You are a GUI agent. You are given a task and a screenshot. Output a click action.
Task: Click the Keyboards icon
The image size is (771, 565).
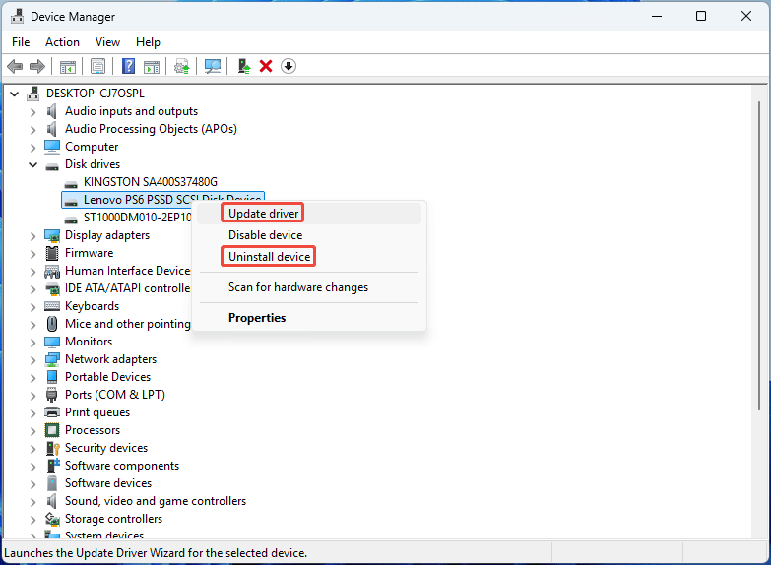click(x=52, y=306)
